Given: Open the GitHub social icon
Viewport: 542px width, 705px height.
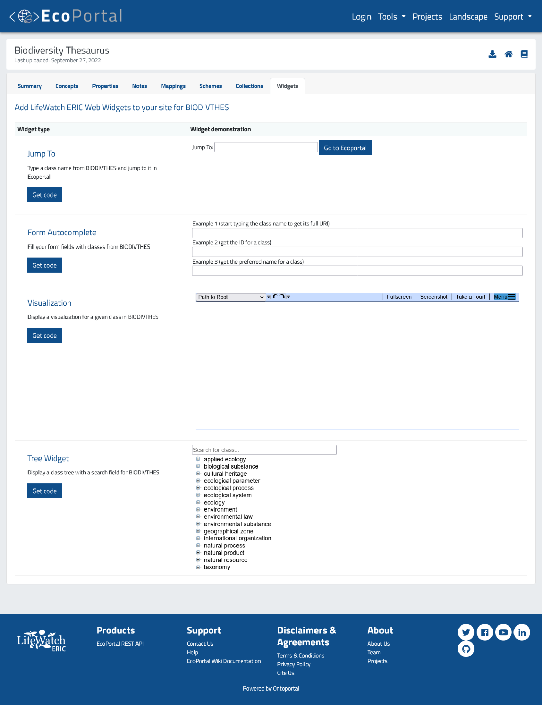Looking at the screenshot, I should click(466, 649).
